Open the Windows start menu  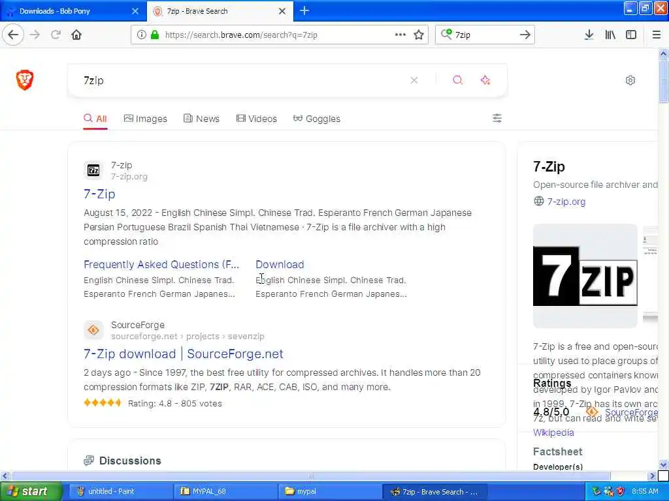(x=31, y=491)
